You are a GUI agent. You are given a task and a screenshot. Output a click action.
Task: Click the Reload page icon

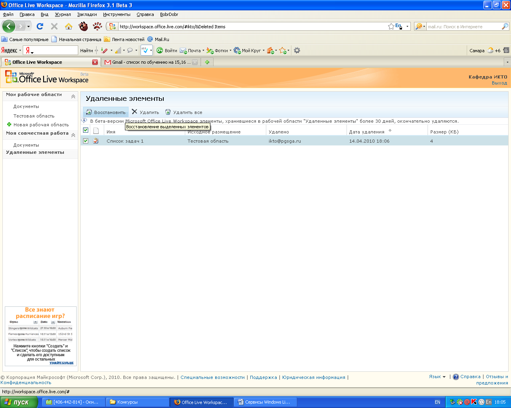40,26
